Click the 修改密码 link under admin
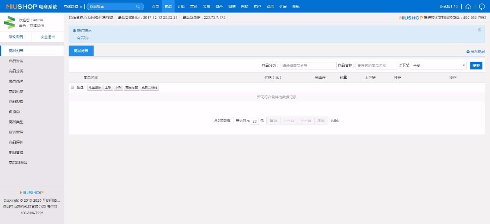 point(16,37)
